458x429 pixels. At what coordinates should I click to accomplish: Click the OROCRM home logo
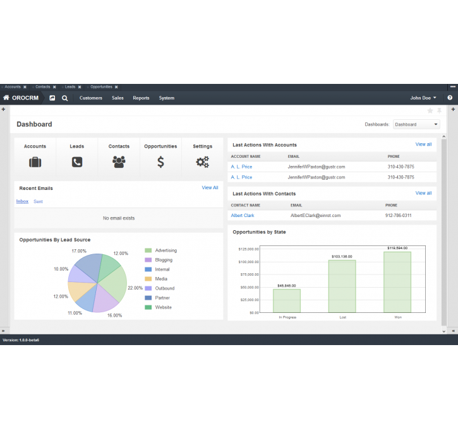(21, 98)
